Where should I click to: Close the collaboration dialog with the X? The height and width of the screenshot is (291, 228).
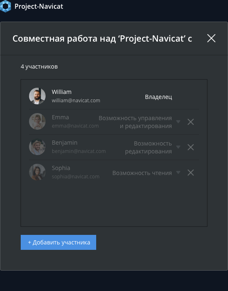[211, 38]
